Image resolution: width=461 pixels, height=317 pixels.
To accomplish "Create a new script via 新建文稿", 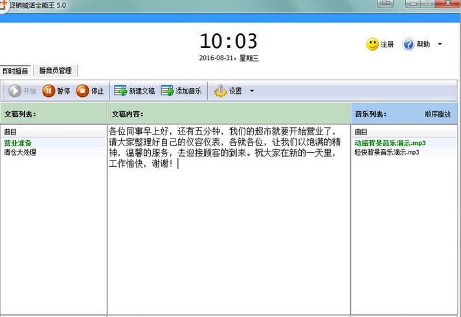I will coord(120,91).
